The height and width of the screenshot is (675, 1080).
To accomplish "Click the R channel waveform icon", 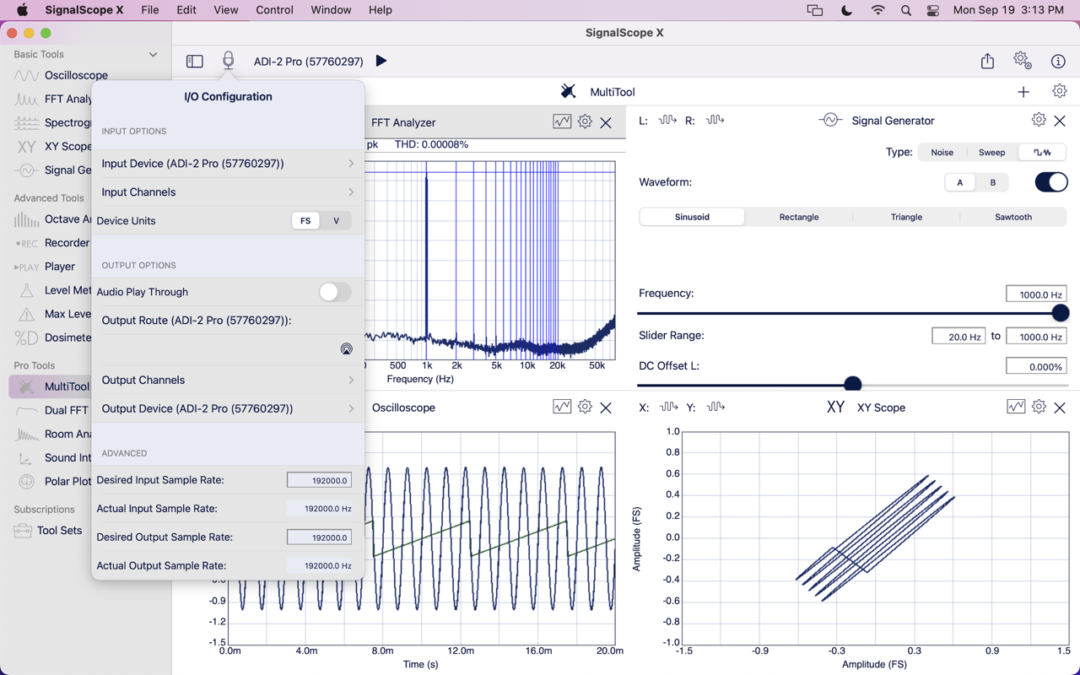I will pyautogui.click(x=715, y=120).
